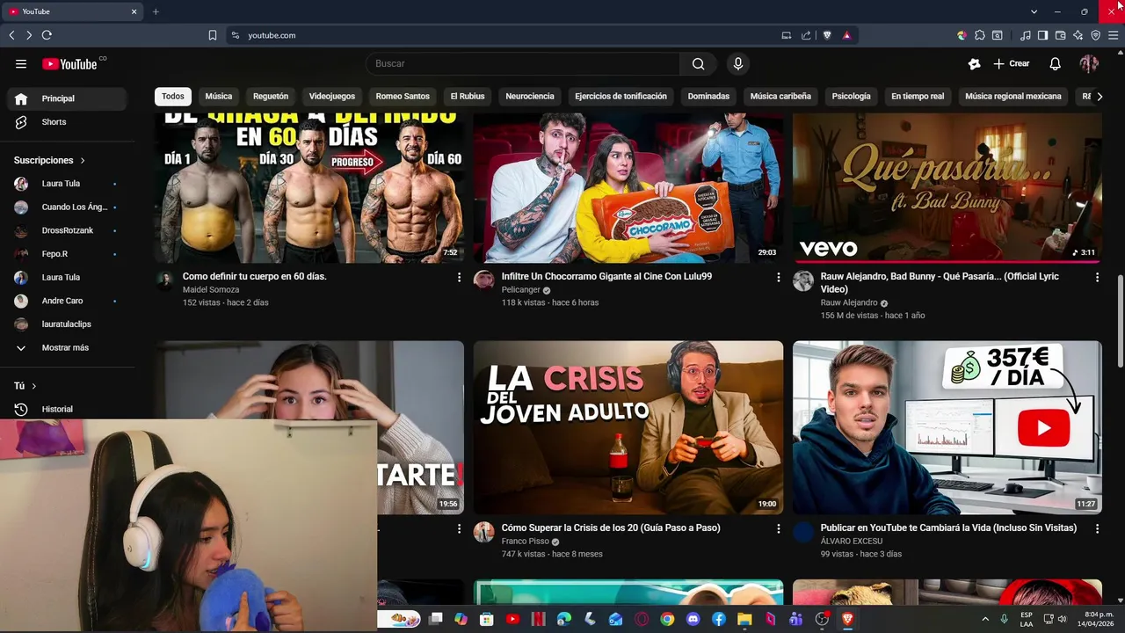Open Shorts in the sidebar
This screenshot has width=1125, height=633.
(66, 122)
